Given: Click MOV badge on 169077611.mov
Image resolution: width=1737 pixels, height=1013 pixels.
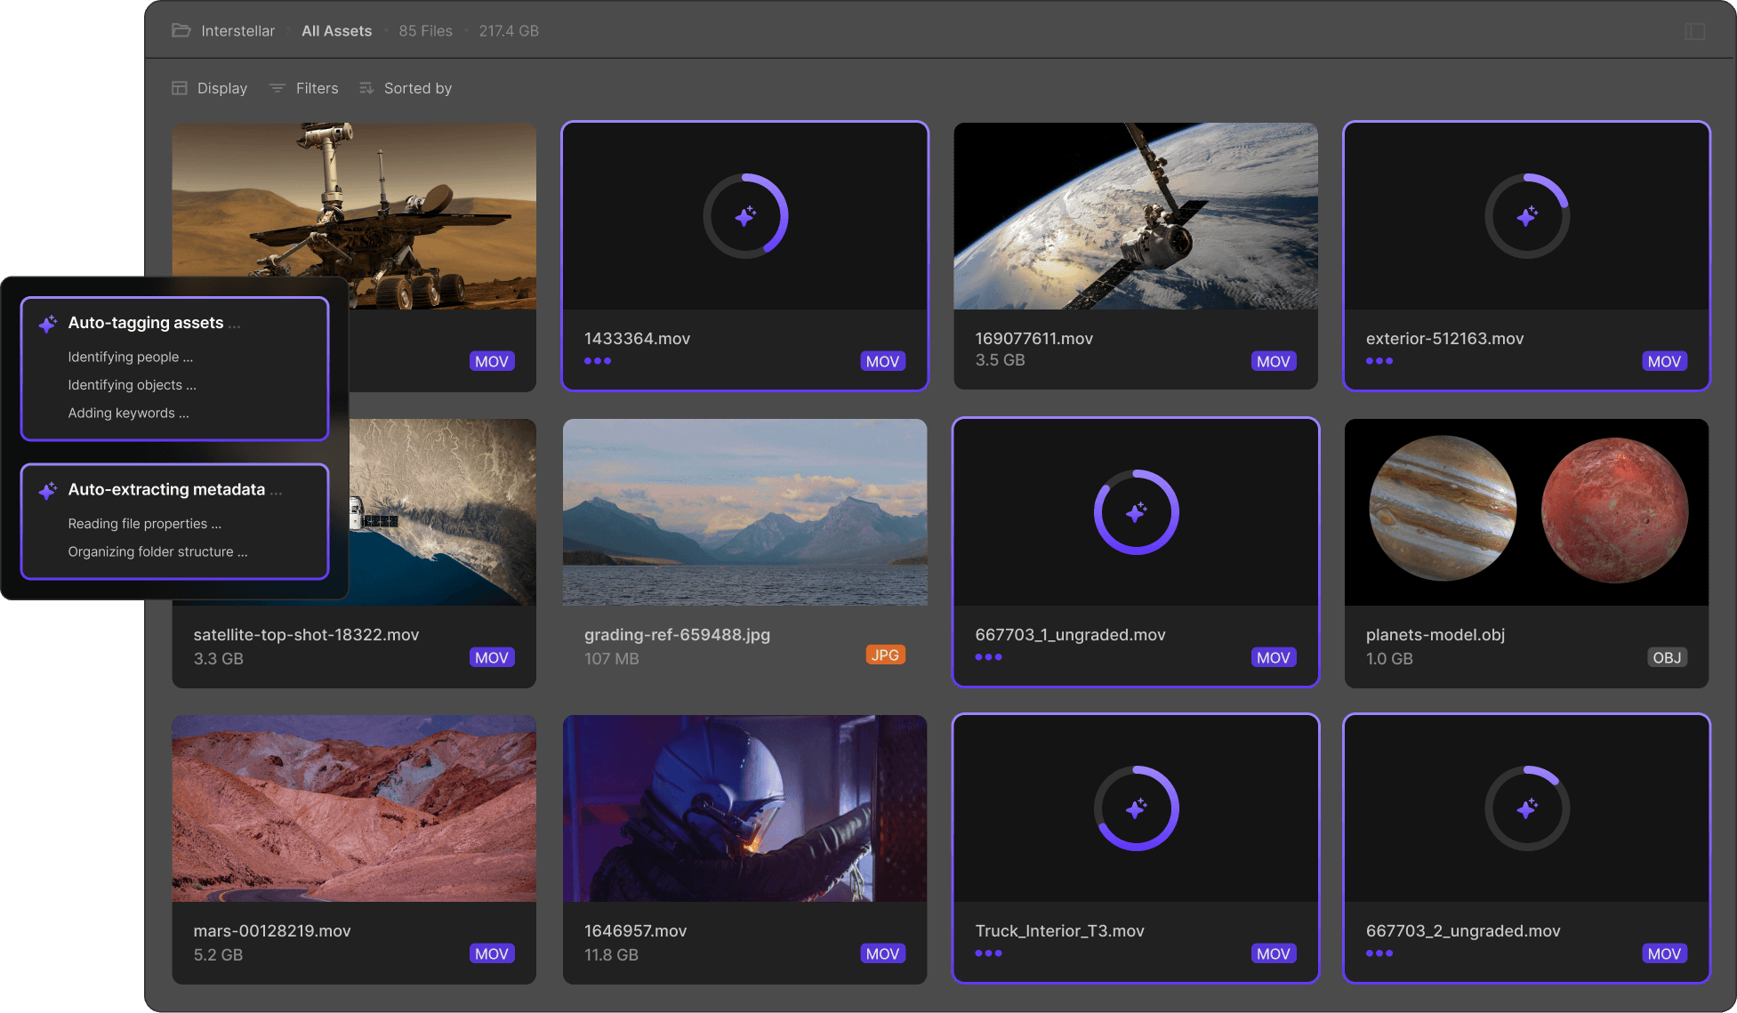Looking at the screenshot, I should (x=1274, y=361).
